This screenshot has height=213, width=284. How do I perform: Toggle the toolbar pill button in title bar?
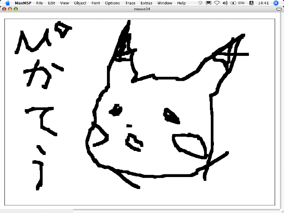(x=279, y=9)
